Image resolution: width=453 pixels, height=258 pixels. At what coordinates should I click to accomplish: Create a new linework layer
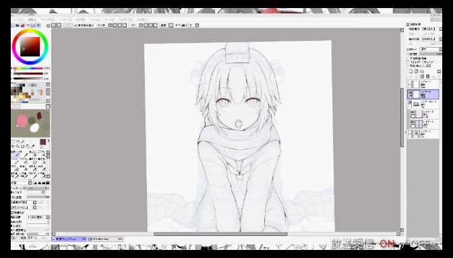point(417,71)
